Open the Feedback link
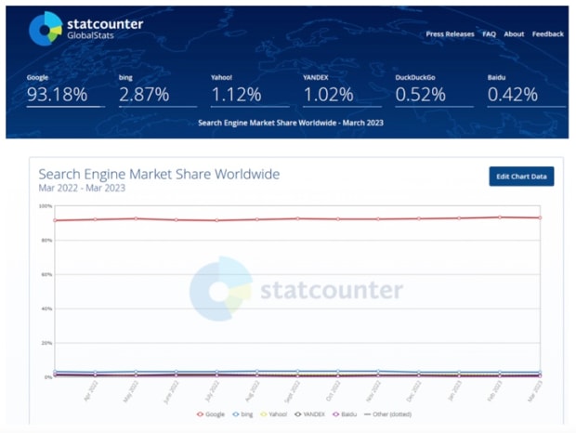 click(x=548, y=34)
